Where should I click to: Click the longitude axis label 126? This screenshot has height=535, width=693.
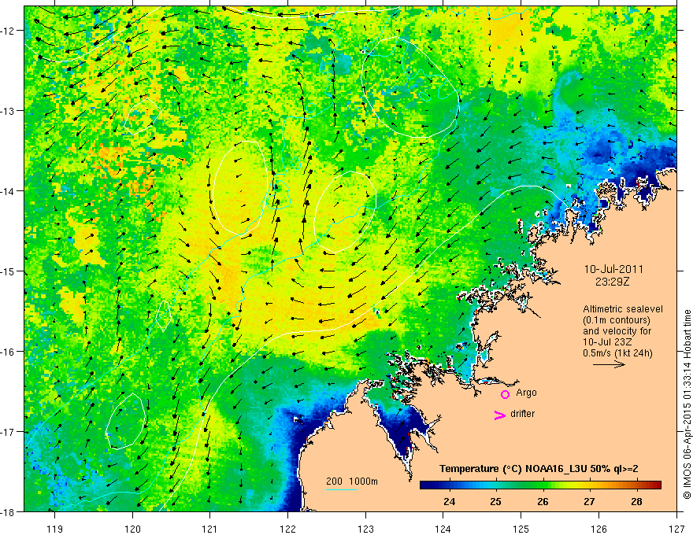pos(598,529)
